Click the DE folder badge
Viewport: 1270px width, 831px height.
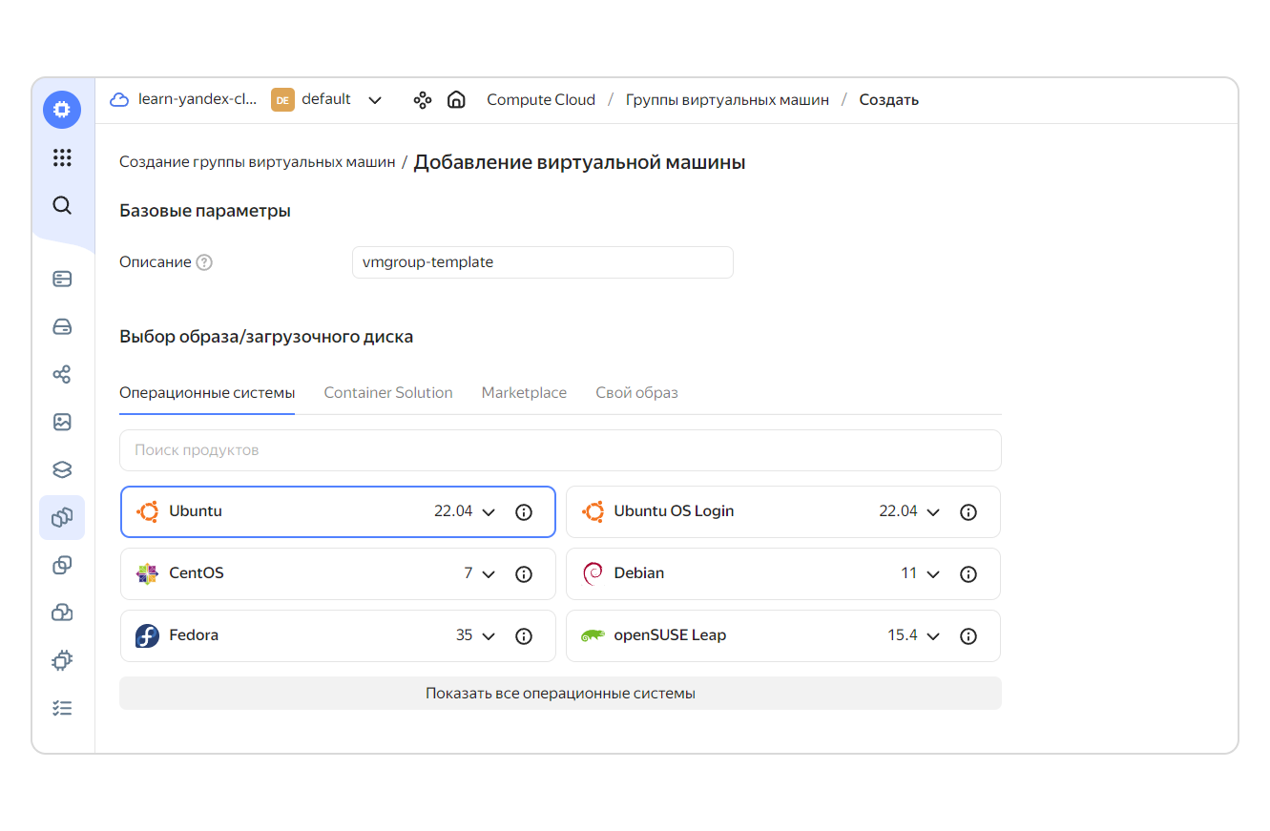click(282, 99)
